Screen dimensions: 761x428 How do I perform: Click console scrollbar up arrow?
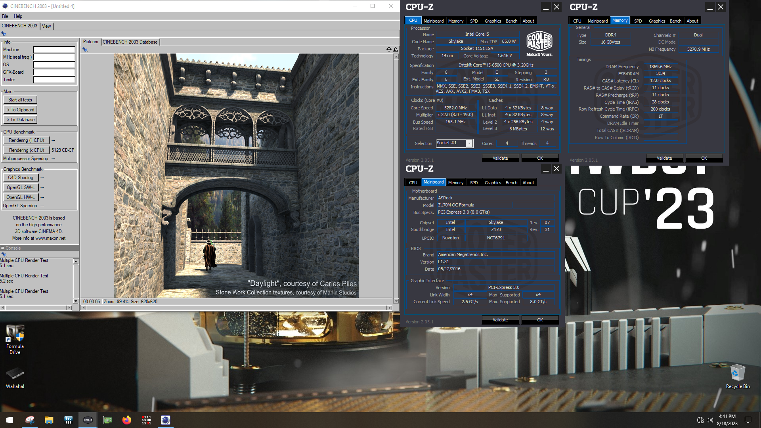76,262
